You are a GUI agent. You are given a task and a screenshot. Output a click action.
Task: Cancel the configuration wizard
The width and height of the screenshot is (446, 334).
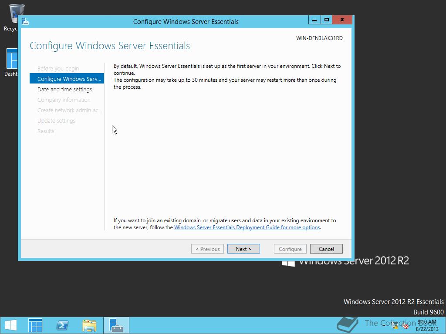[326, 249]
